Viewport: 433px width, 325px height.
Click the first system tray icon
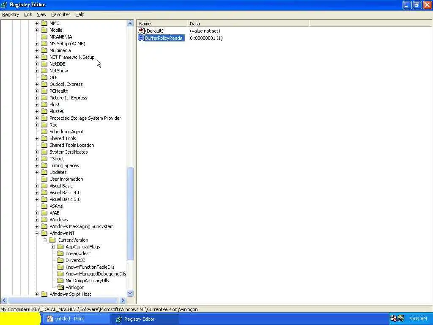click(394, 318)
